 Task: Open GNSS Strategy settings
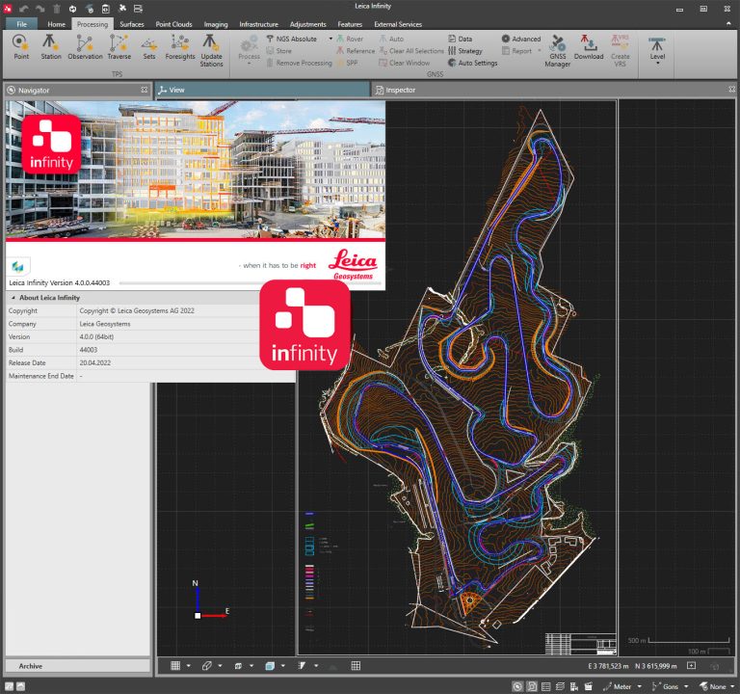click(x=464, y=51)
